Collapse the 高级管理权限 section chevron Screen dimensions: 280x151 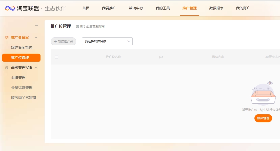(x=36, y=68)
